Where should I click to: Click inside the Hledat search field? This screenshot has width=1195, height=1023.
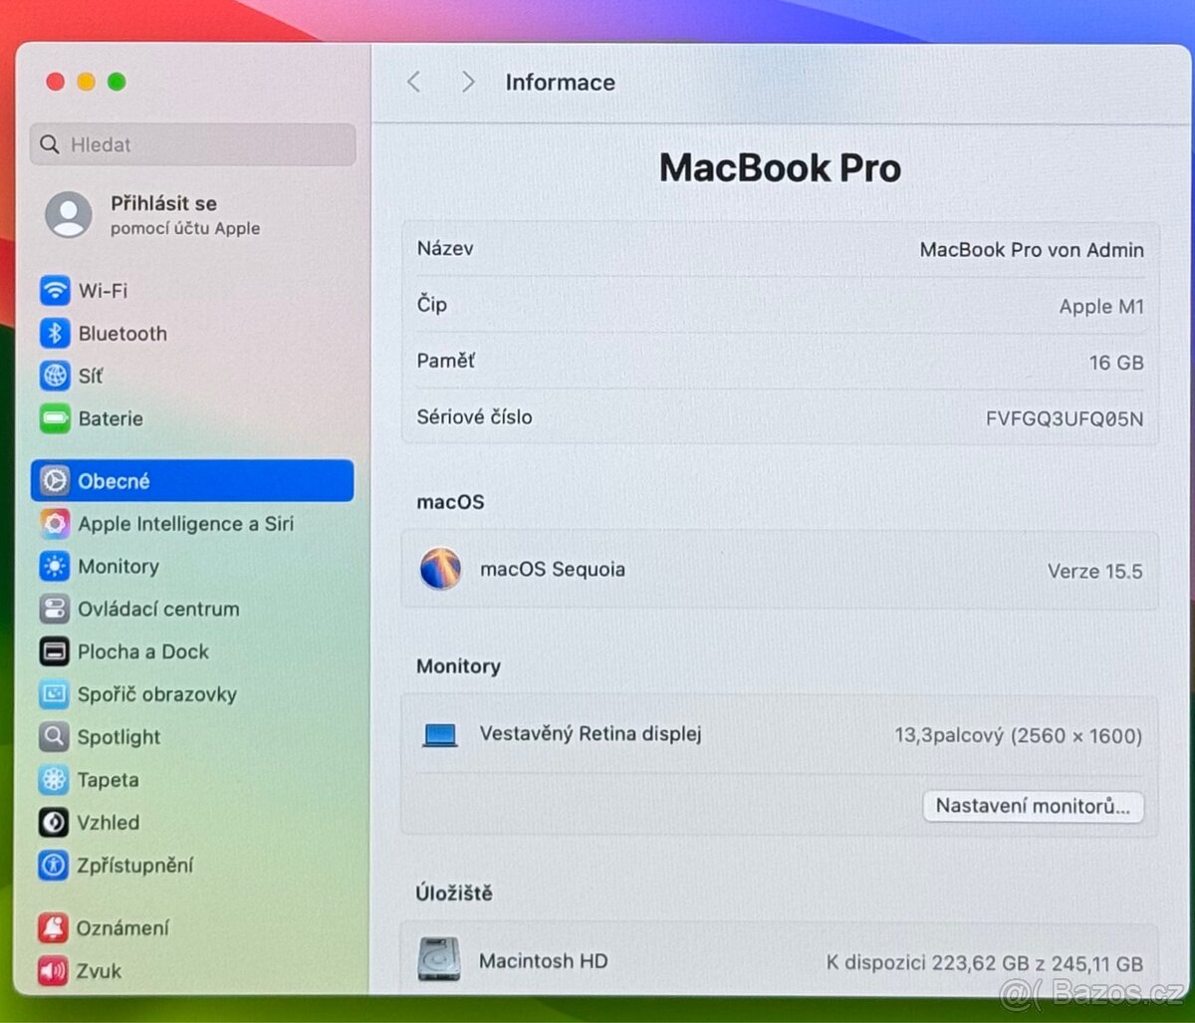point(192,145)
